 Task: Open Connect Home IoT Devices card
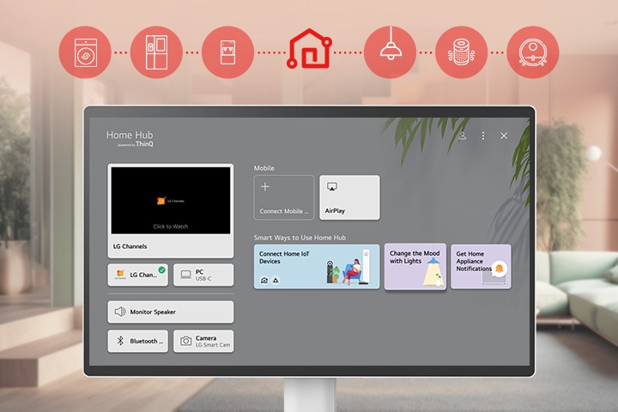[316, 267]
